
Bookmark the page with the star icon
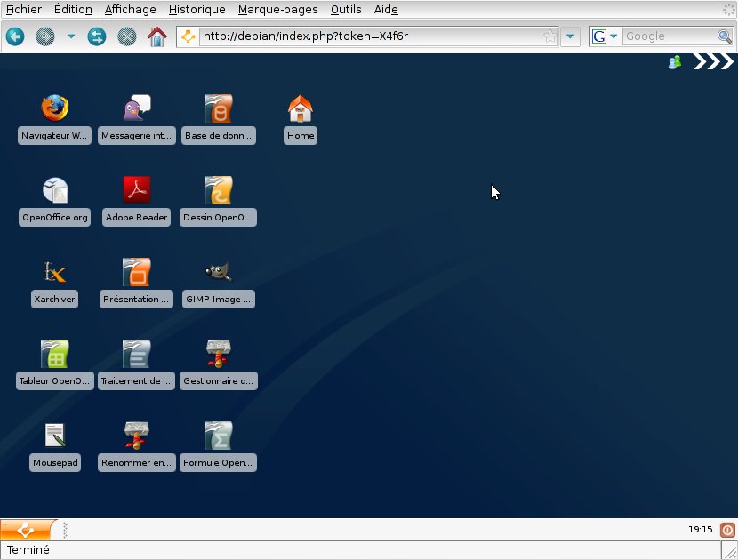point(549,36)
